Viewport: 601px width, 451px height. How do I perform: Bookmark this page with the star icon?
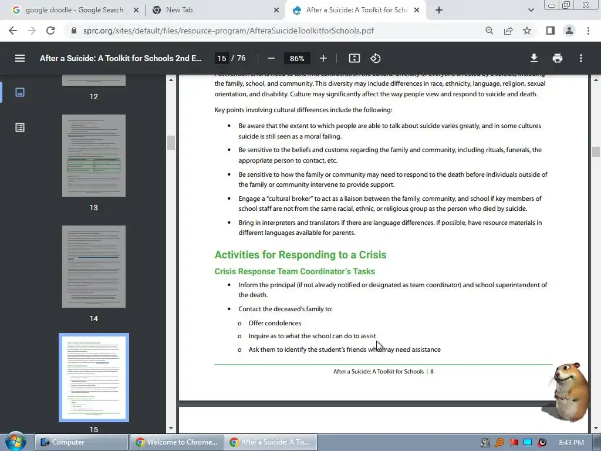click(x=527, y=31)
